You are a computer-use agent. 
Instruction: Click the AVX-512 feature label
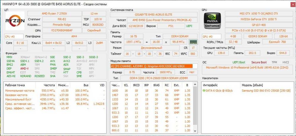(82, 61)
